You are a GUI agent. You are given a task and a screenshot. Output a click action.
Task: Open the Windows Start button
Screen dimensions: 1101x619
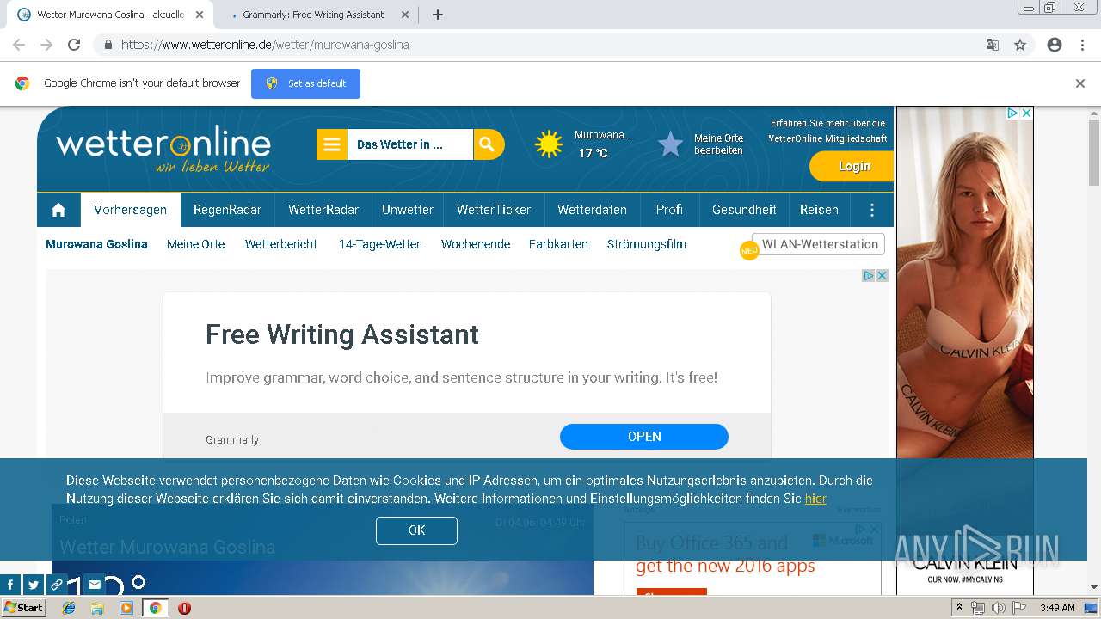[24, 607]
